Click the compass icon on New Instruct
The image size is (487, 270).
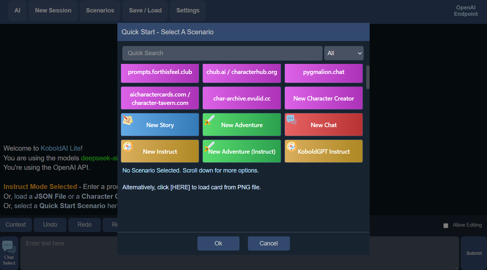(x=127, y=147)
